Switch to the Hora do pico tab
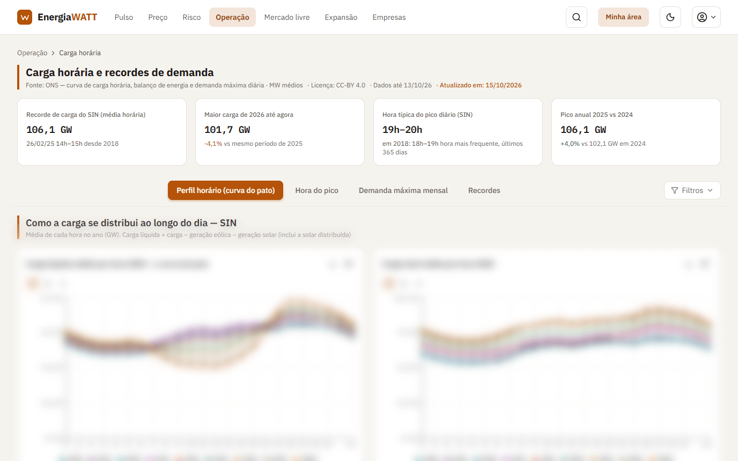The height and width of the screenshot is (461, 738). [317, 190]
